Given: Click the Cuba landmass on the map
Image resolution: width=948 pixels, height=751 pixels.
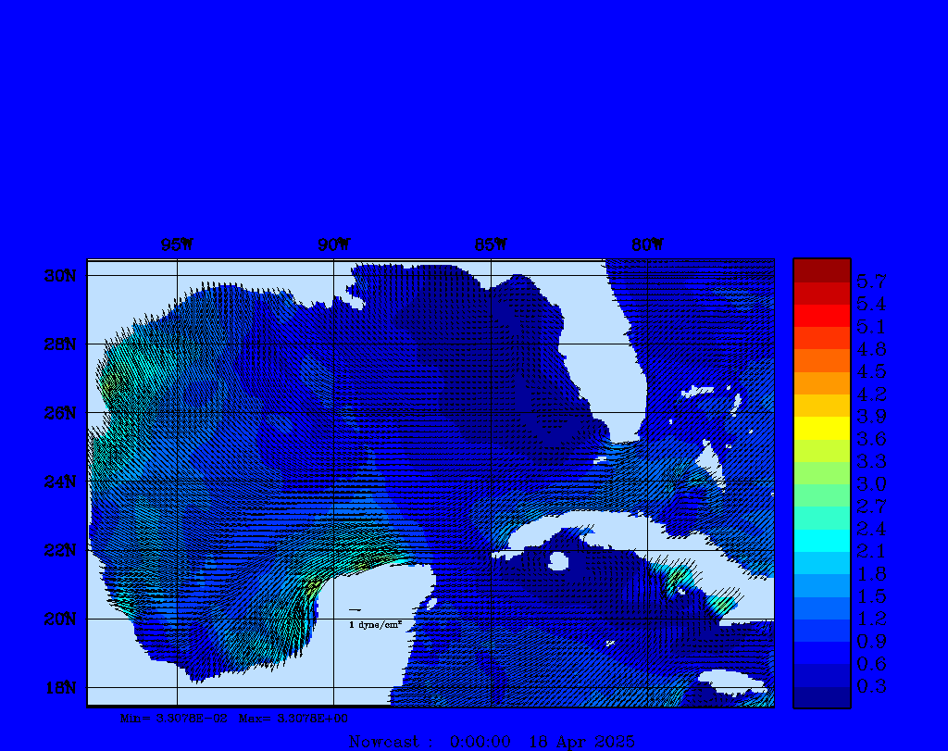Looking at the screenshot, I should click(x=602, y=528).
